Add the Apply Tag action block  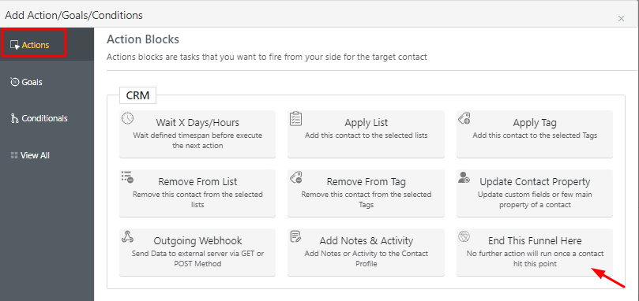pyautogui.click(x=535, y=134)
